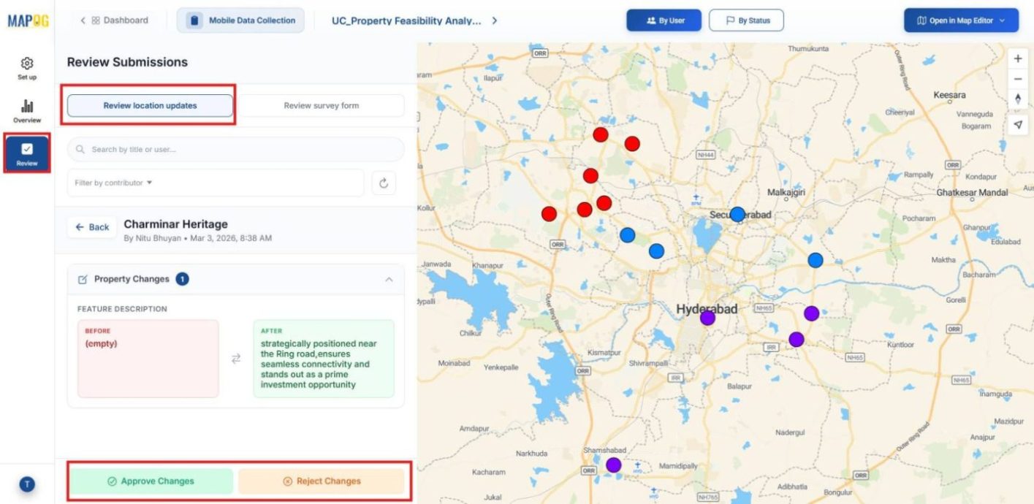This screenshot has width=1034, height=504.
Task: Zoom out on the map
Action: pyautogui.click(x=1017, y=77)
